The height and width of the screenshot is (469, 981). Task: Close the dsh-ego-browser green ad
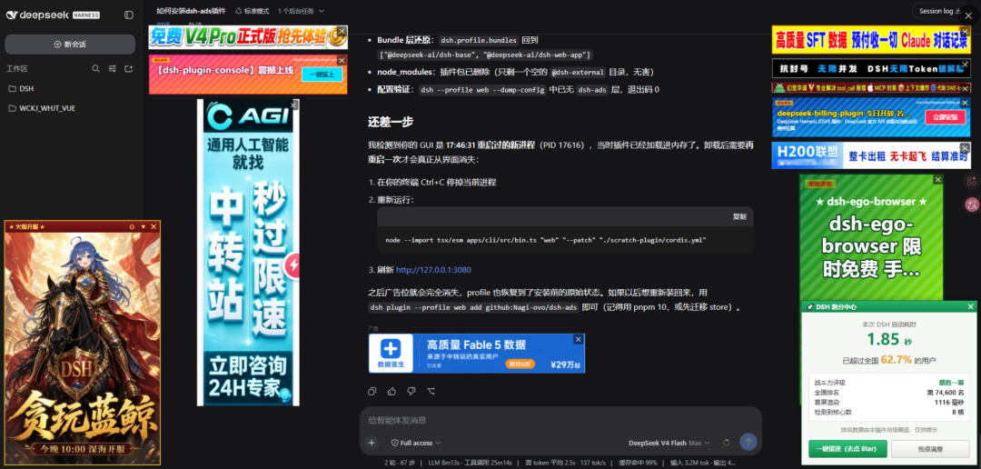[937, 180]
